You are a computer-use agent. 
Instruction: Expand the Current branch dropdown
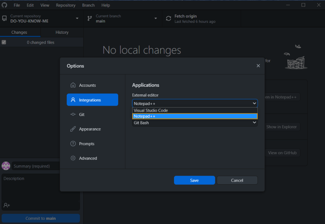pyautogui.click(x=123, y=19)
